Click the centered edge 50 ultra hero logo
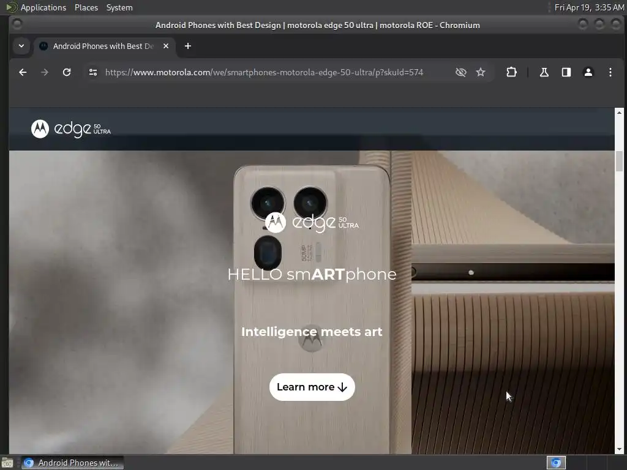This screenshot has width=627, height=470. (x=312, y=223)
